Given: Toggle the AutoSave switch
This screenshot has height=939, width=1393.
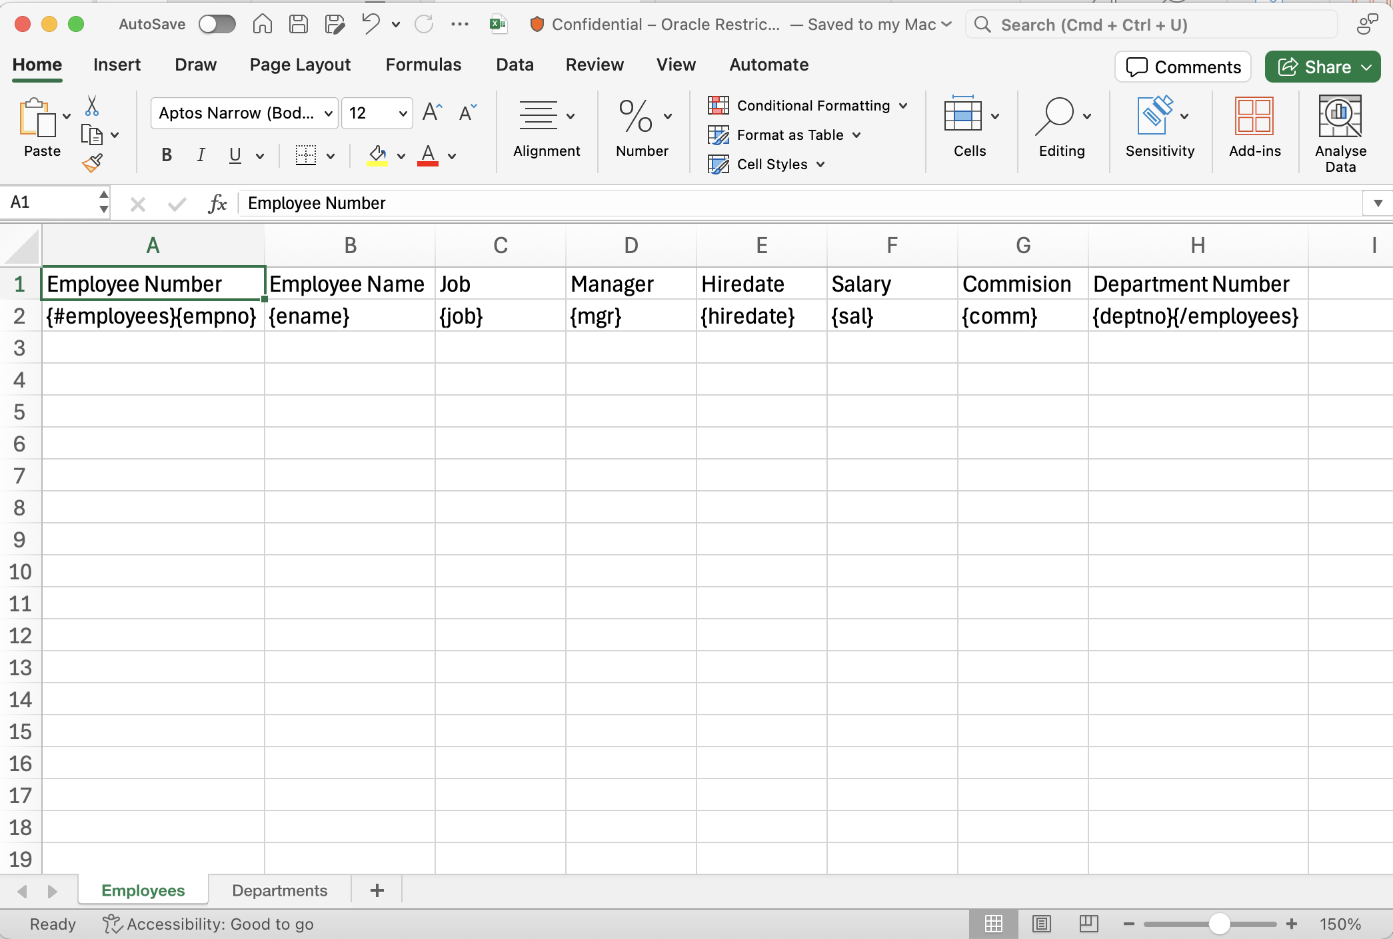Looking at the screenshot, I should coord(217,25).
